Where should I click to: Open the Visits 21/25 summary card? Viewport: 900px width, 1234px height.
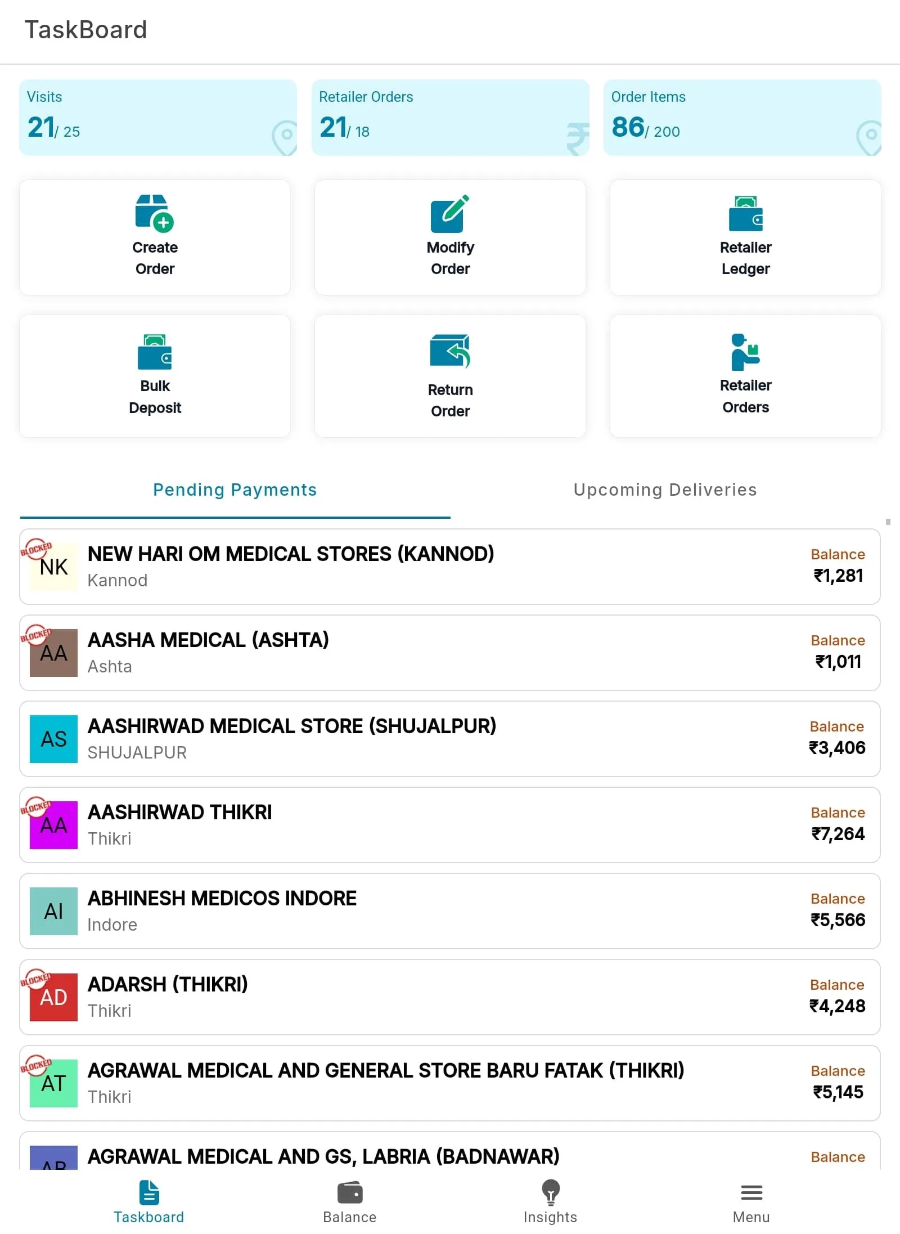(x=157, y=117)
